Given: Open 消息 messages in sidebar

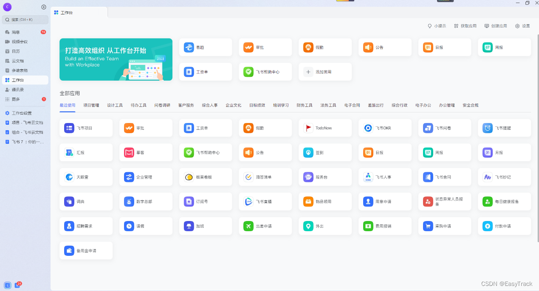Looking at the screenshot, I should (x=25, y=32).
